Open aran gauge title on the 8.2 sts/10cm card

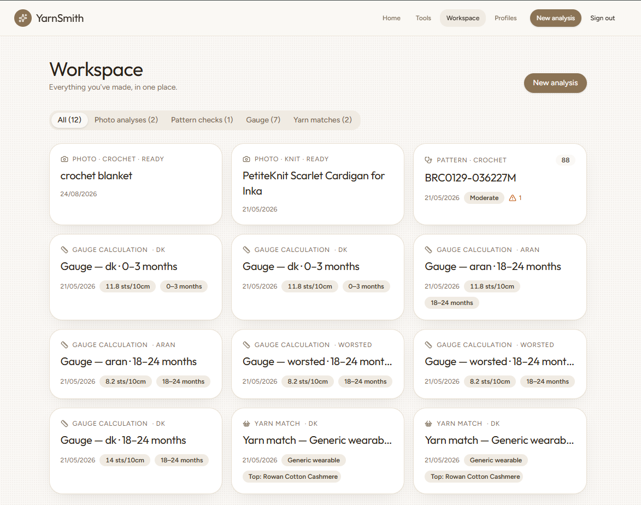pos(128,362)
